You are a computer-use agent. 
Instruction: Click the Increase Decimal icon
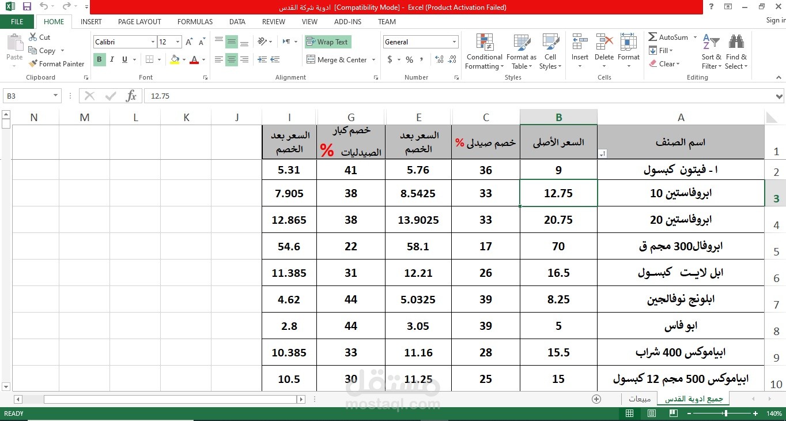point(439,59)
